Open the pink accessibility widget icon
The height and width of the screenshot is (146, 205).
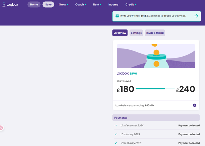pyautogui.click(x=1, y=128)
